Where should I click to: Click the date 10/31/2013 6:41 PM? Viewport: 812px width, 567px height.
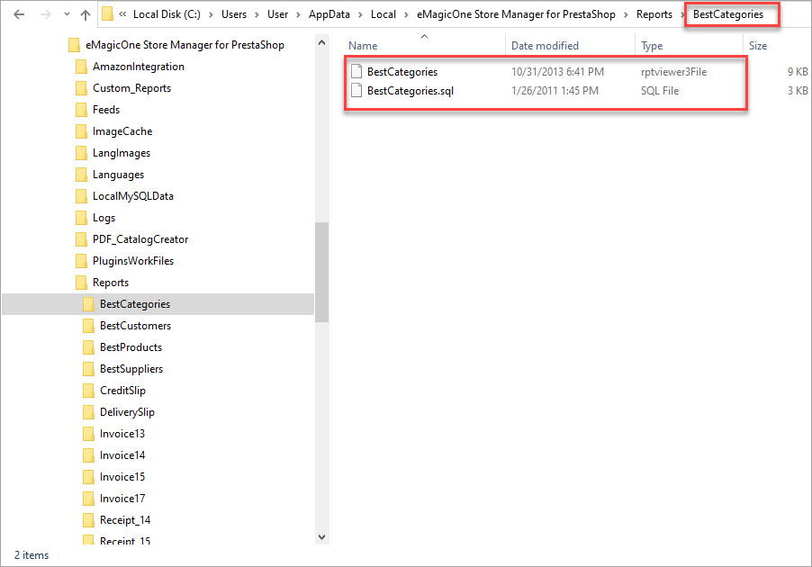pos(557,72)
